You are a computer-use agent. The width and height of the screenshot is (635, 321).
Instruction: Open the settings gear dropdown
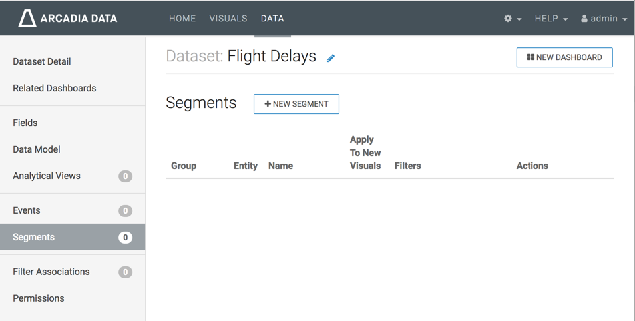512,19
